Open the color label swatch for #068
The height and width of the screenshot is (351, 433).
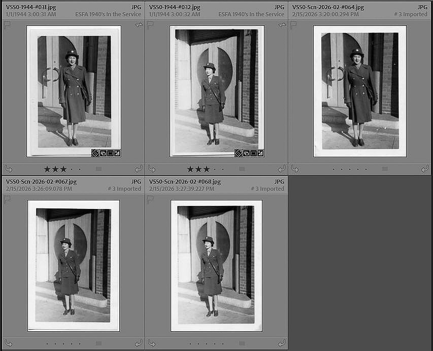(242, 343)
